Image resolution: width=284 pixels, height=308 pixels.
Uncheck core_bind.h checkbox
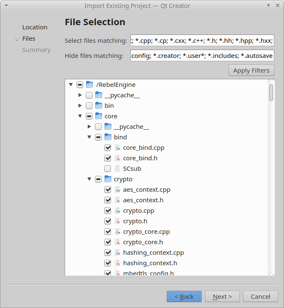(x=108, y=158)
